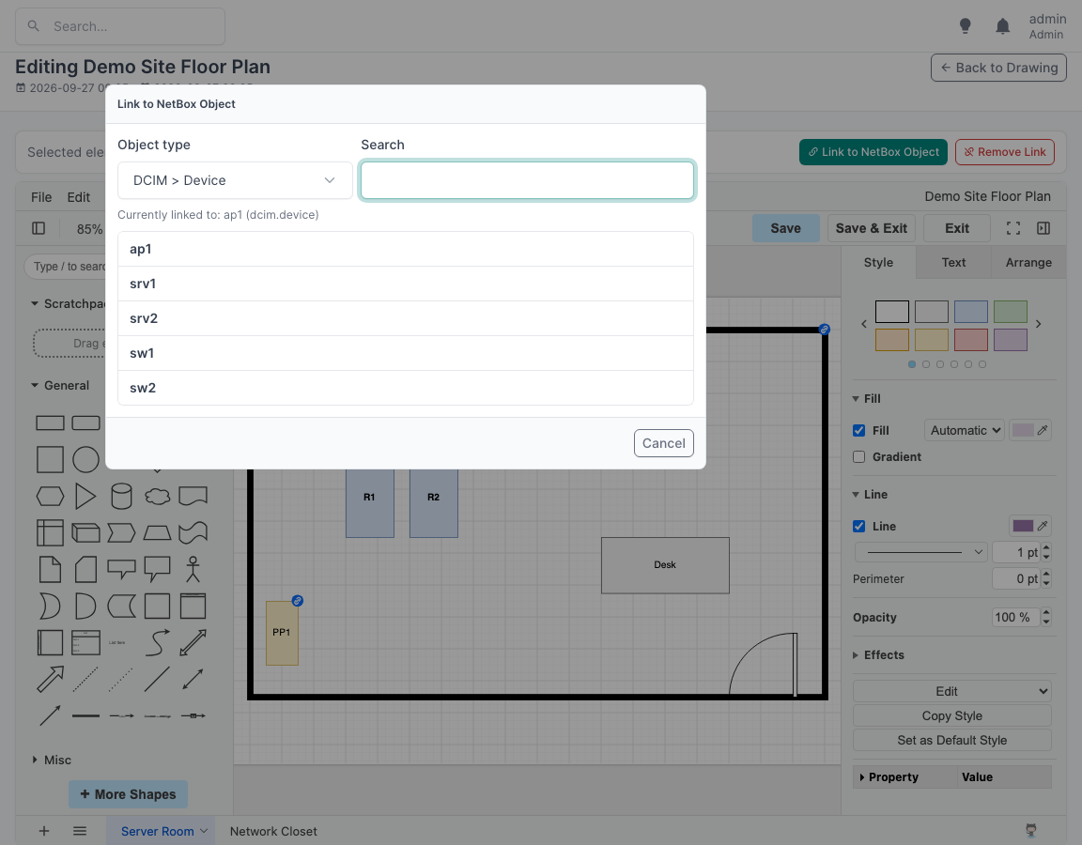Click the top Search box
Screen dimensions: 1082x845
(x=120, y=26)
